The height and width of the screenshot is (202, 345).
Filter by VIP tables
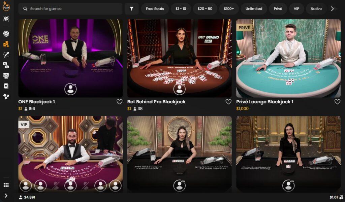296,8
